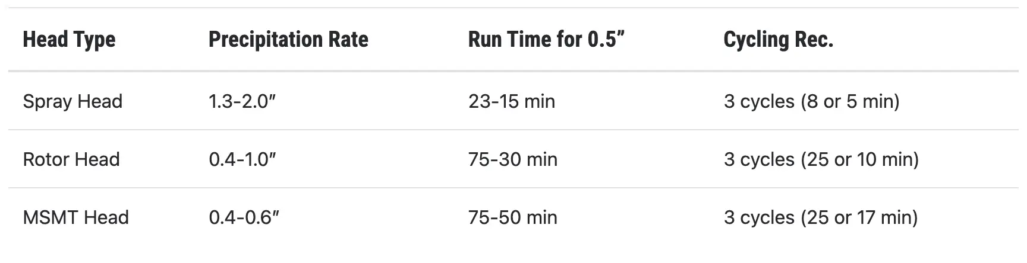Image resolution: width=1027 pixels, height=263 pixels.
Task: Click the Rotor Head row label
Action: [x=71, y=159]
